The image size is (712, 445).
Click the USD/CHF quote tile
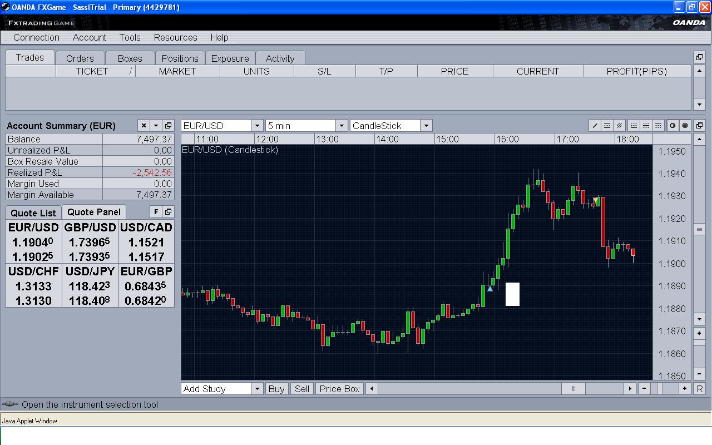[33, 286]
